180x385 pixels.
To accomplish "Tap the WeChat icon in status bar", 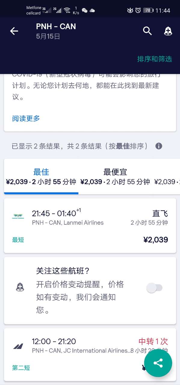I will coord(85,11).
